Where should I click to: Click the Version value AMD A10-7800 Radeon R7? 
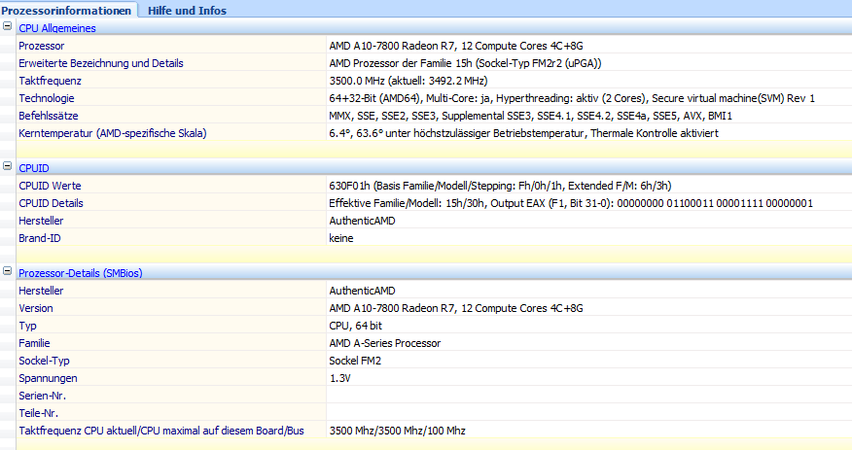click(x=456, y=308)
